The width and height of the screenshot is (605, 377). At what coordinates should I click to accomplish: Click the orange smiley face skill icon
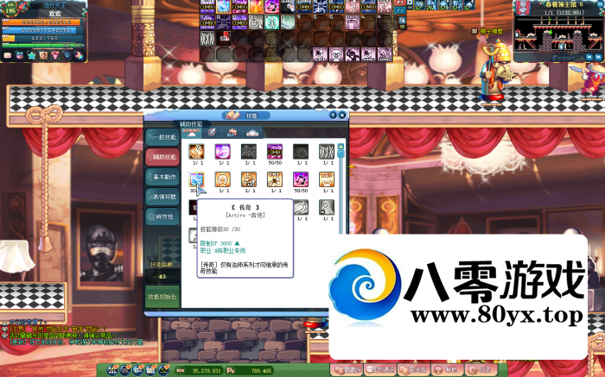(223, 179)
